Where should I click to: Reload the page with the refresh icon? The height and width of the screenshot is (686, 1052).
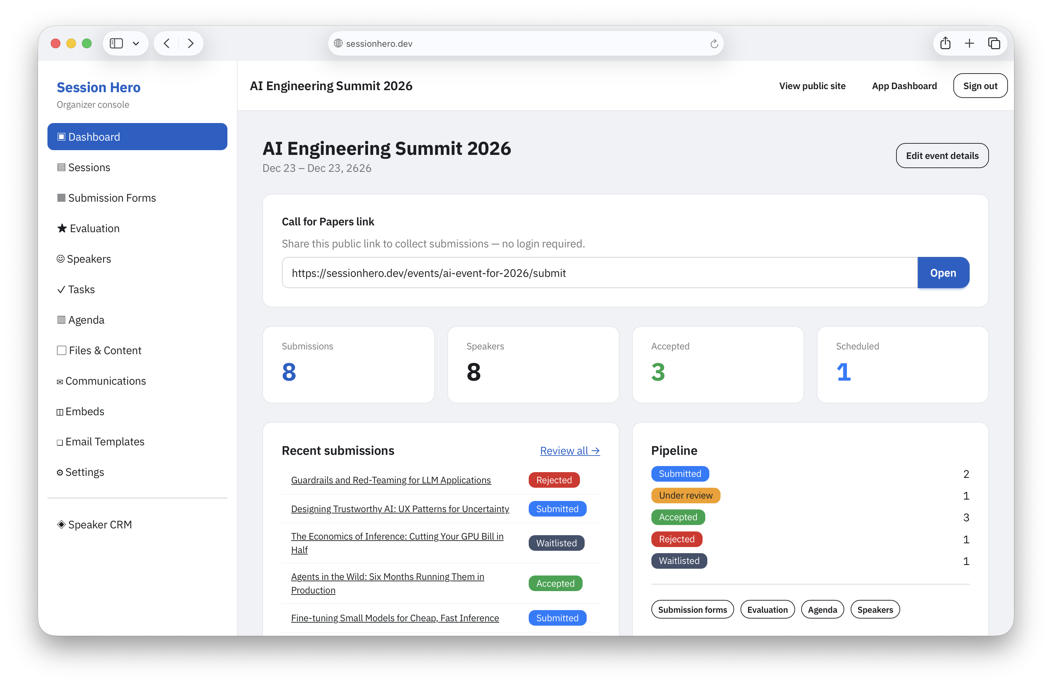coord(714,43)
